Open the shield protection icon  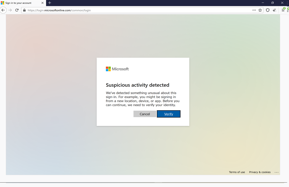point(268,10)
